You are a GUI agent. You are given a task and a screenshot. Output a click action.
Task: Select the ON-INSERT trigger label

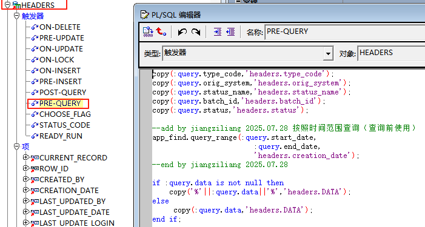click(60, 71)
